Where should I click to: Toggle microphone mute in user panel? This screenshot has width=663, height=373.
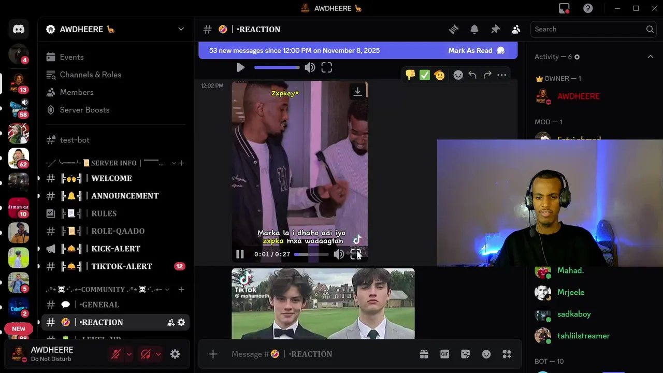pyautogui.click(x=116, y=354)
